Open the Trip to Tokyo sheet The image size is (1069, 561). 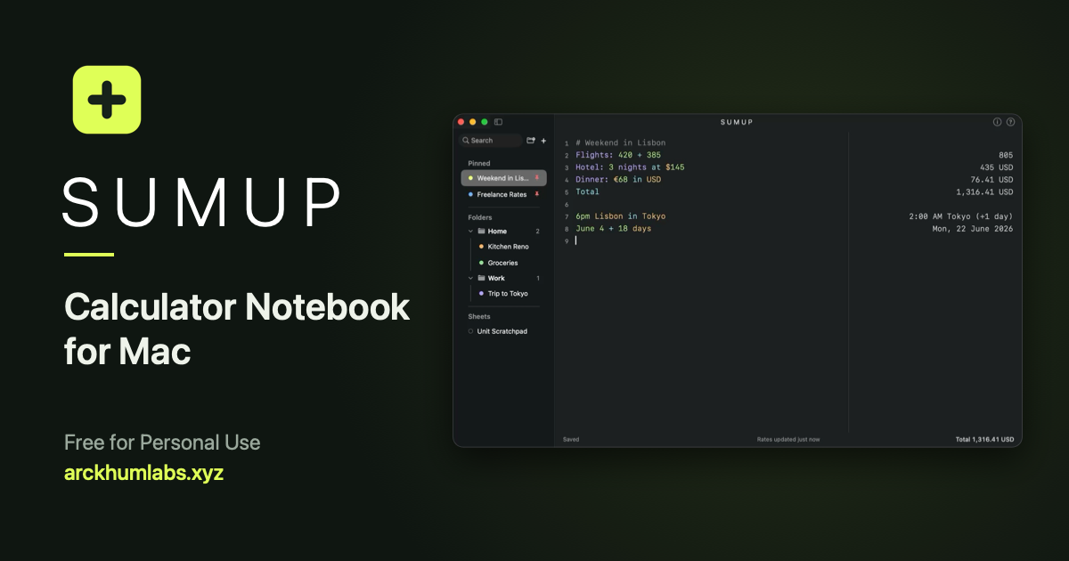pyautogui.click(x=509, y=294)
